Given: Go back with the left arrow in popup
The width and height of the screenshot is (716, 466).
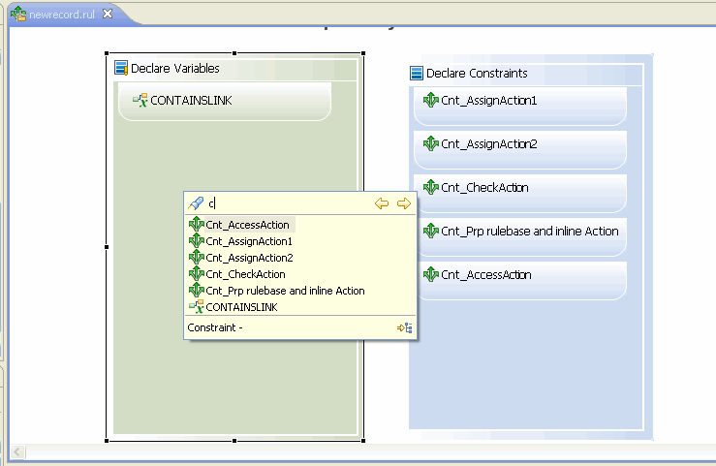Looking at the screenshot, I should [382, 203].
